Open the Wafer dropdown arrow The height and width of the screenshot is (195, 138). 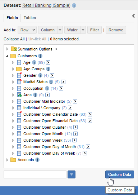(83, 30)
